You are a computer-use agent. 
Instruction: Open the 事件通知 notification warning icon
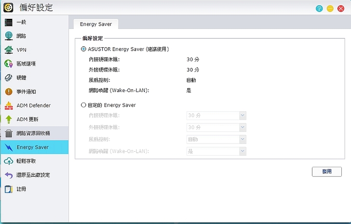click(x=9, y=92)
